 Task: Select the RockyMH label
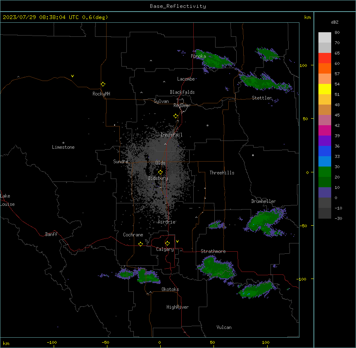(x=101, y=94)
